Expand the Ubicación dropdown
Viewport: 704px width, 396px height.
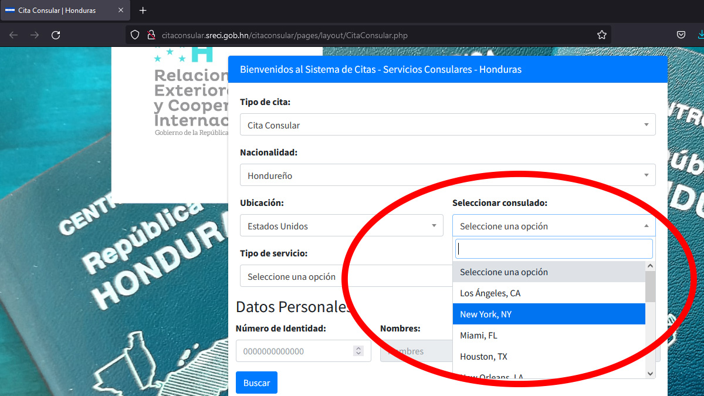(x=341, y=225)
